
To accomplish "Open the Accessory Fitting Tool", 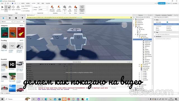I will (52, 8).
